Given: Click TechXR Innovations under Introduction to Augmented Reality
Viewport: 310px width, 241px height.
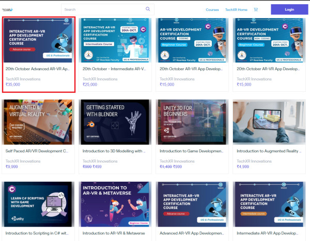Looking at the screenshot, I should tap(254, 161).
